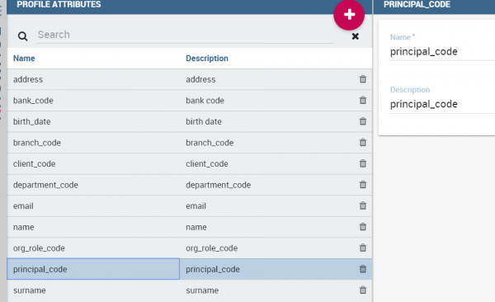Sort by the Description column header
This screenshot has width=495, height=302.
(207, 58)
